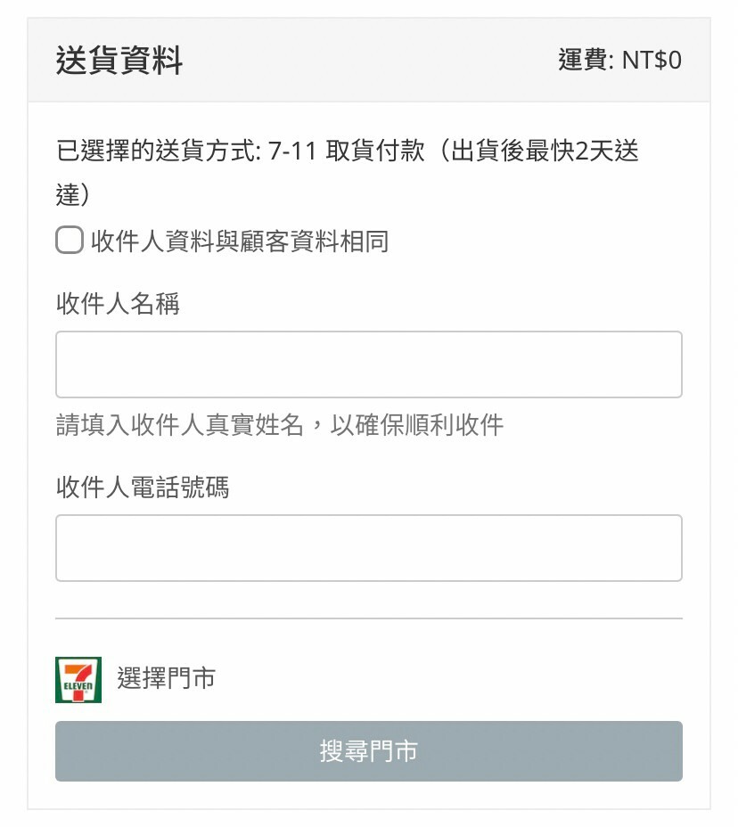
Task: Click the 請填入收件人真實姓名 hint text
Action: coord(180,425)
